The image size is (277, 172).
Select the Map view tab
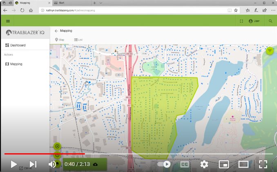point(60,40)
